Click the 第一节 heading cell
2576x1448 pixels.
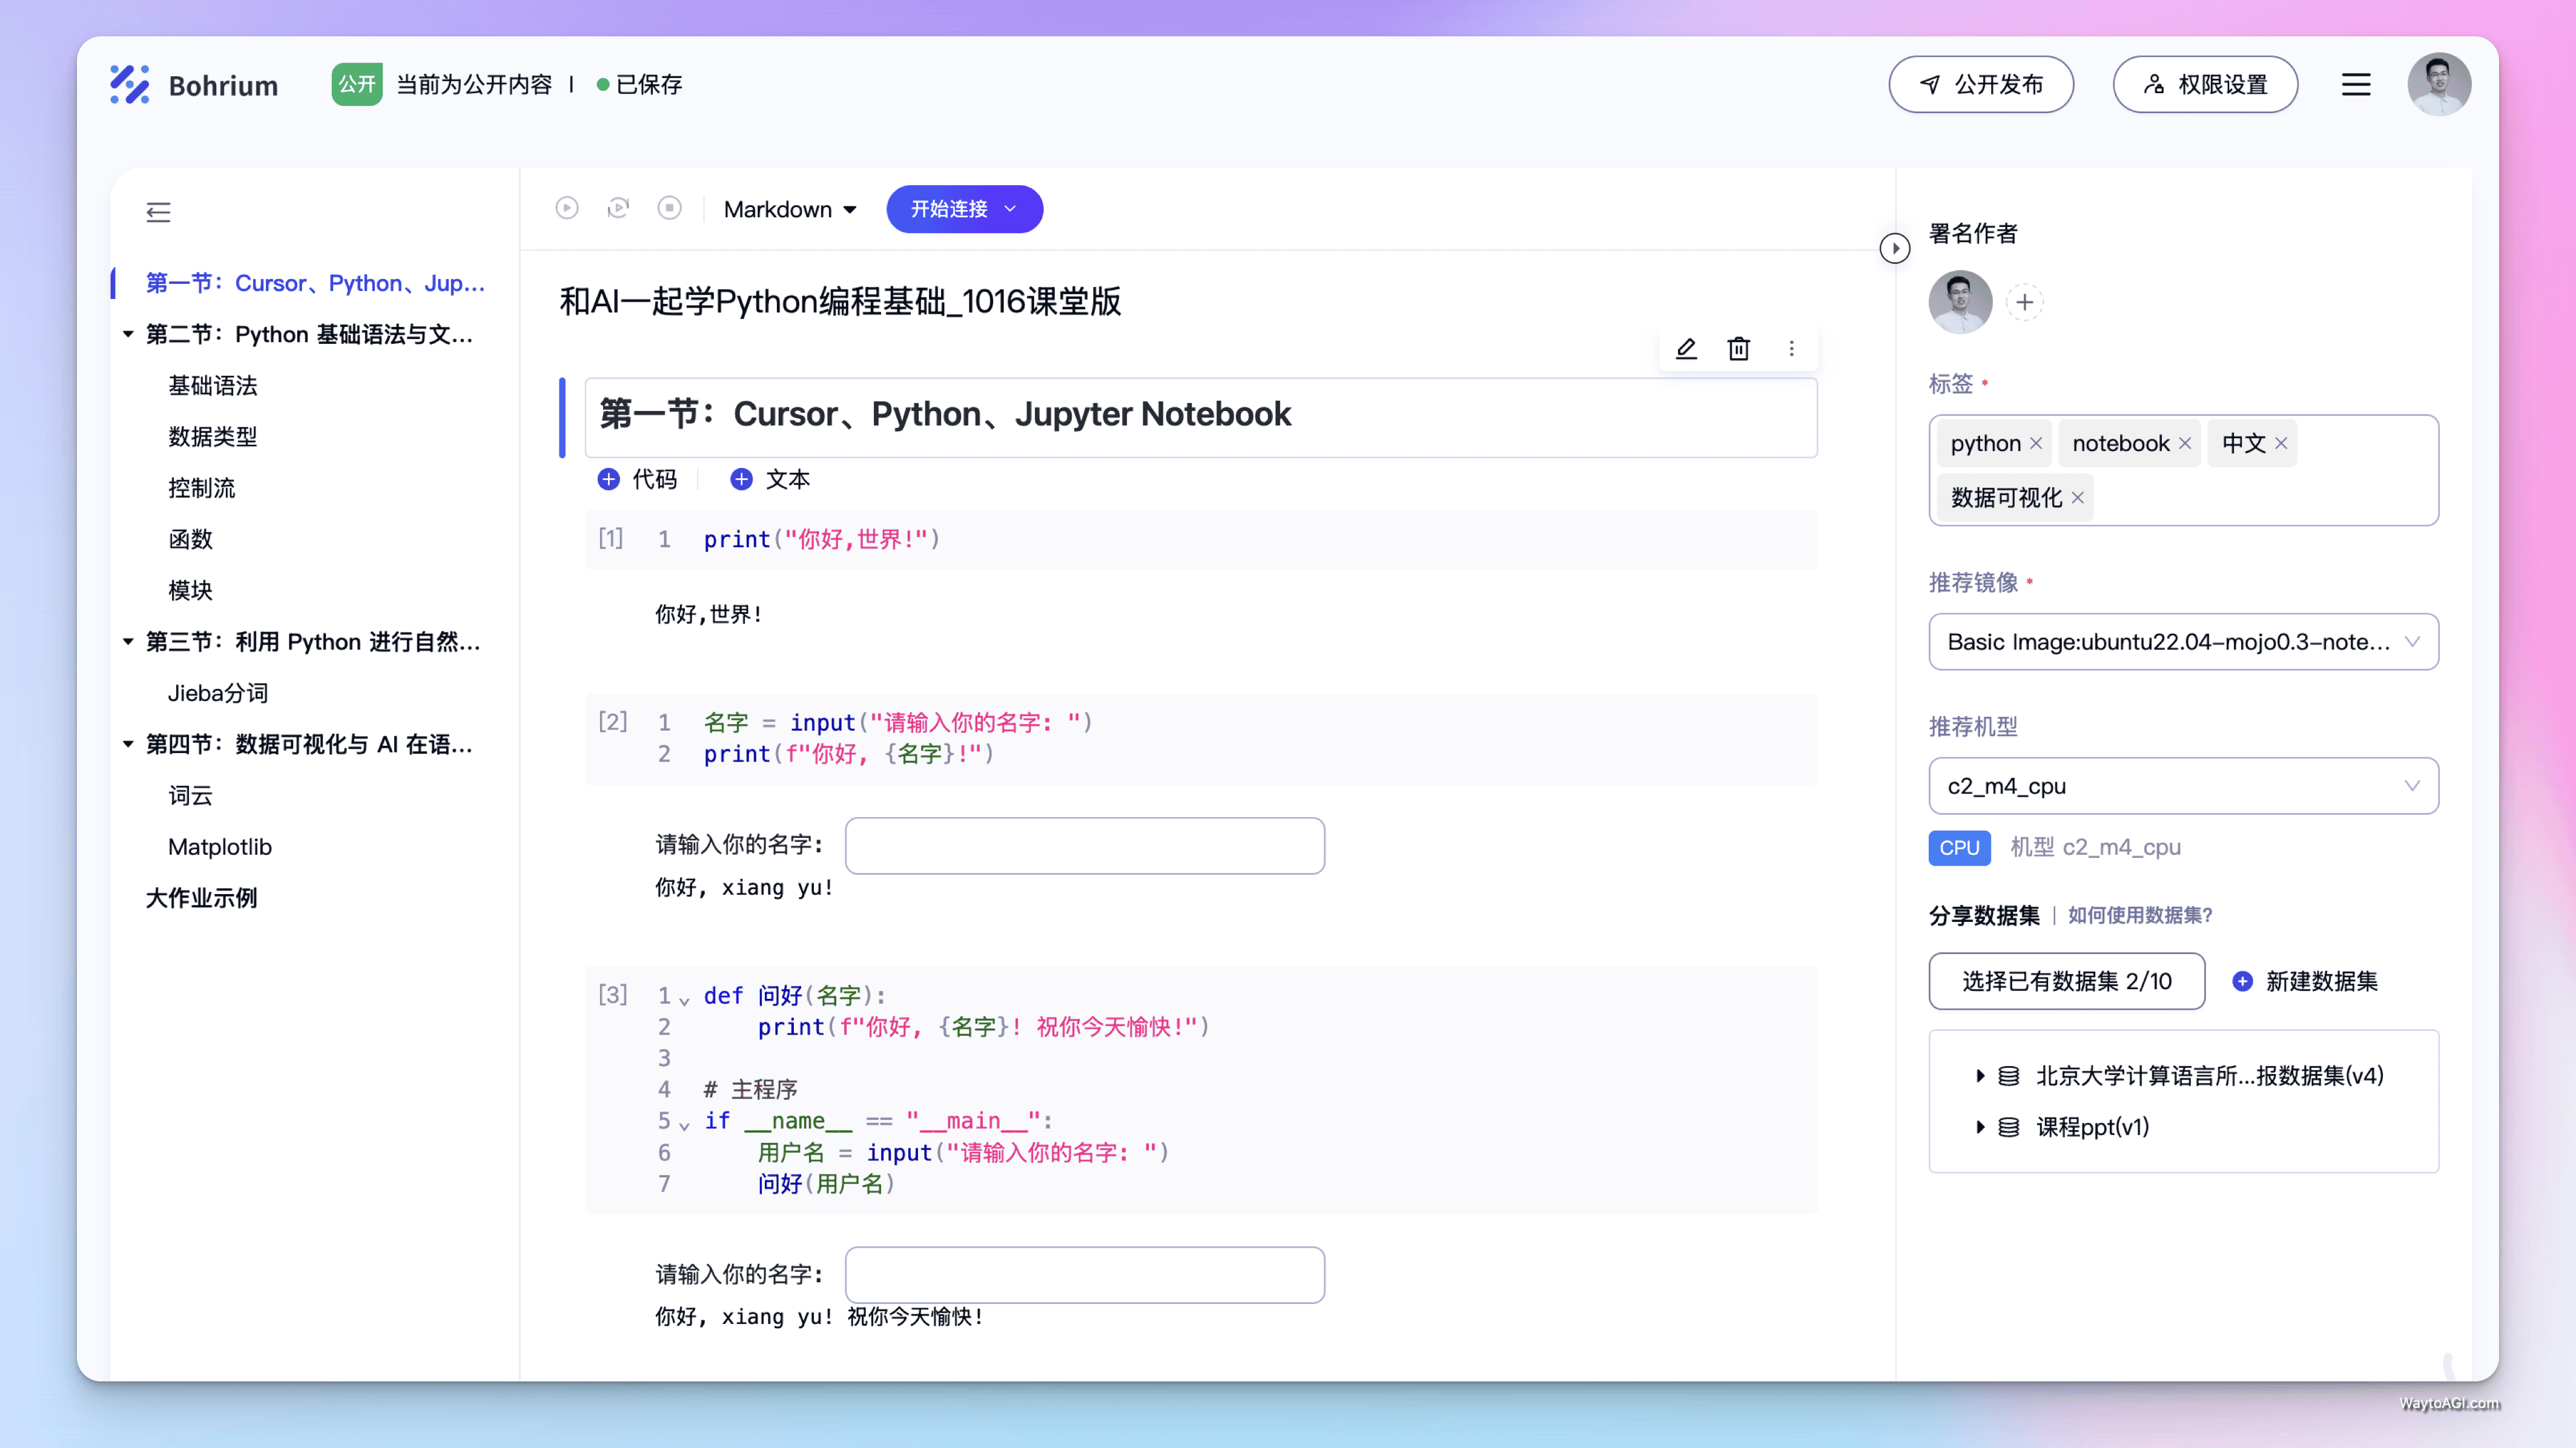1200,417
